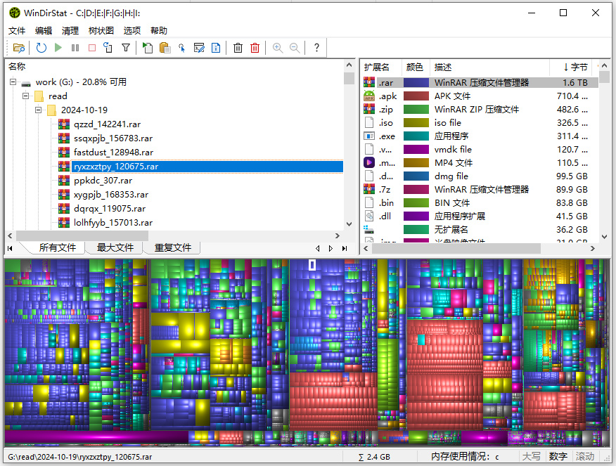616x466 pixels.
Task: Refresh the scan with the reload icon
Action: point(41,48)
